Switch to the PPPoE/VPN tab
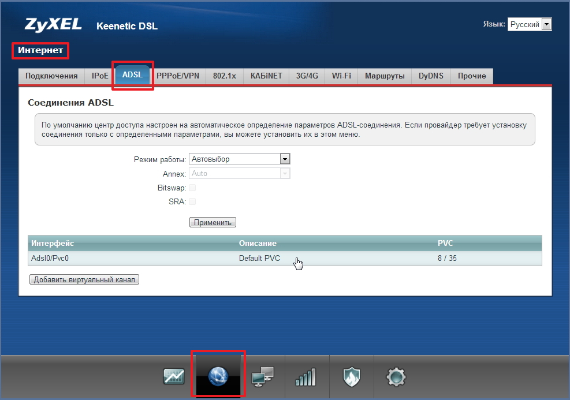Viewport: 570px width, 400px height. tap(178, 76)
